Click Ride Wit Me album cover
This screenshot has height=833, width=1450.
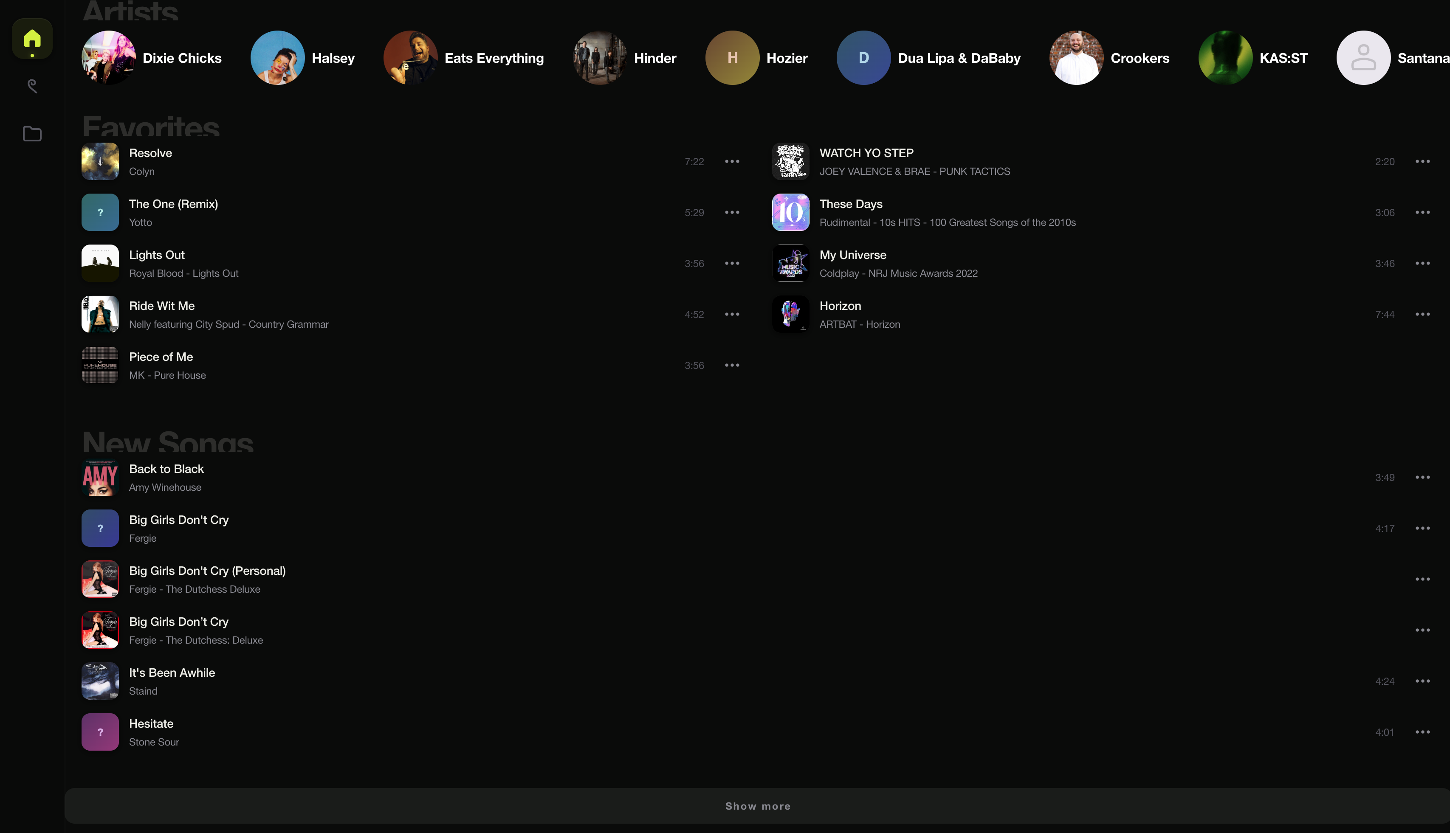[100, 314]
